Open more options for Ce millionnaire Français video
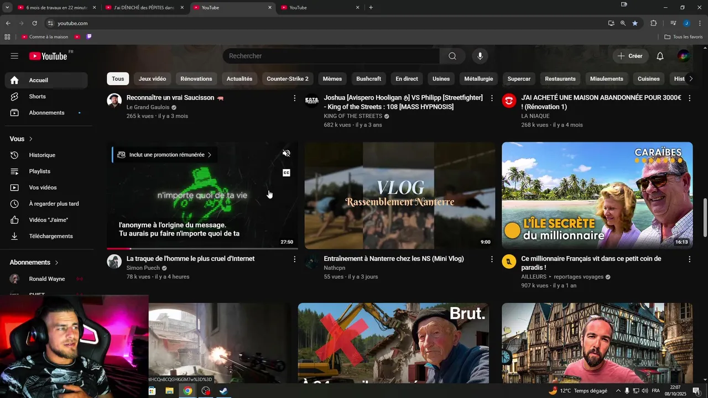 coord(689,259)
